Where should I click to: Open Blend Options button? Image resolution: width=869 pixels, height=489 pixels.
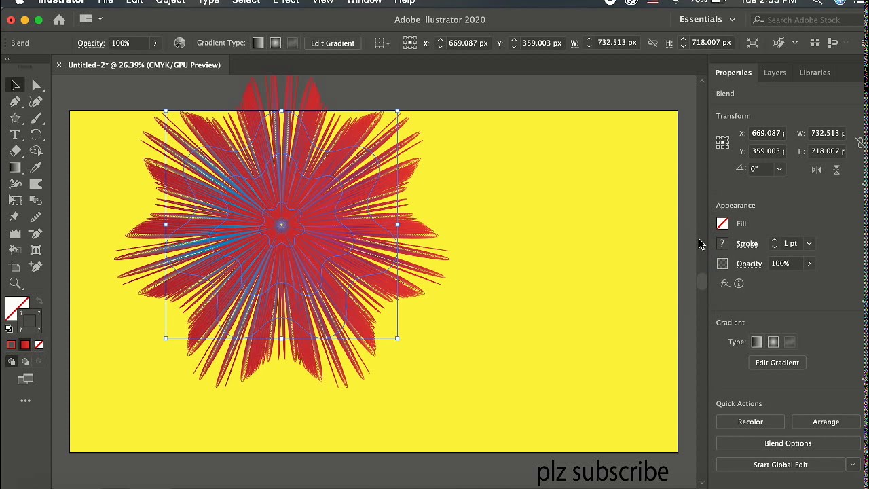click(x=788, y=443)
